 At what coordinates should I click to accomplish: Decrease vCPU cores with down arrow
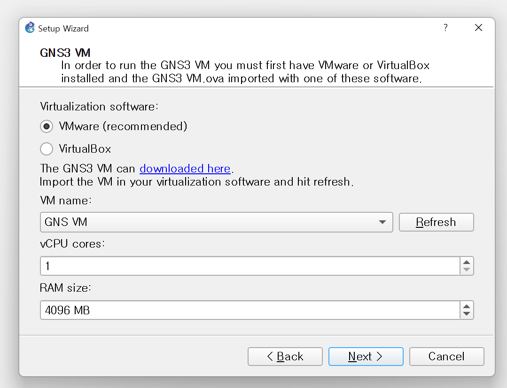[467, 270]
